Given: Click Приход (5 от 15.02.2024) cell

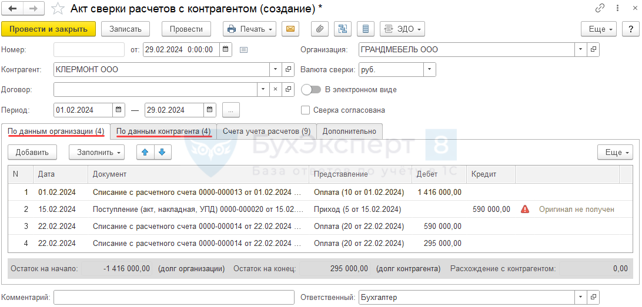Looking at the screenshot, I should click(360, 210).
